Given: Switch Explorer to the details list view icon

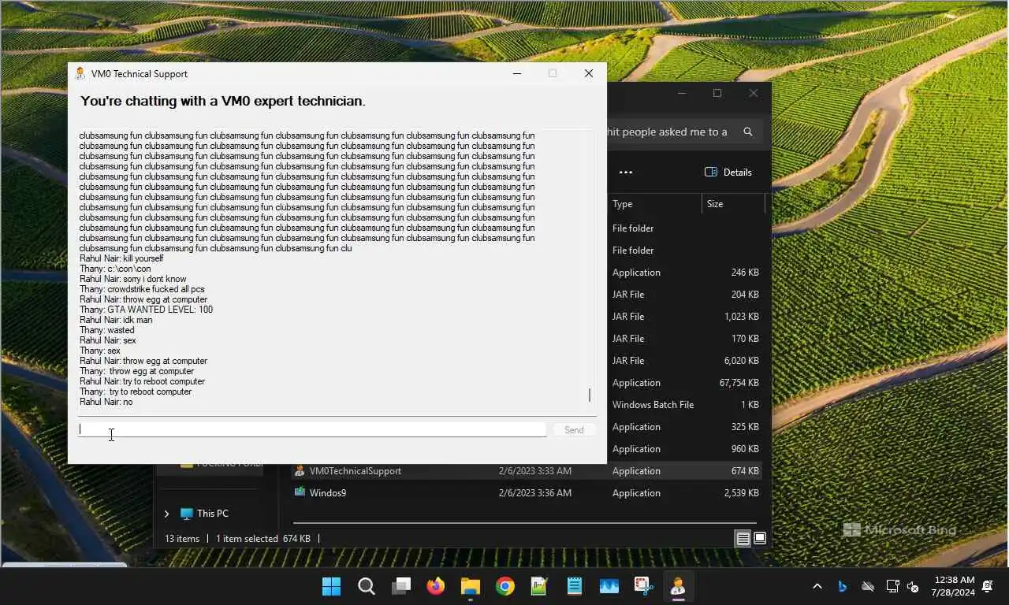Looking at the screenshot, I should click(743, 539).
